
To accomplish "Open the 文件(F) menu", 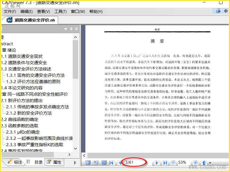I will click(x=10, y=11).
